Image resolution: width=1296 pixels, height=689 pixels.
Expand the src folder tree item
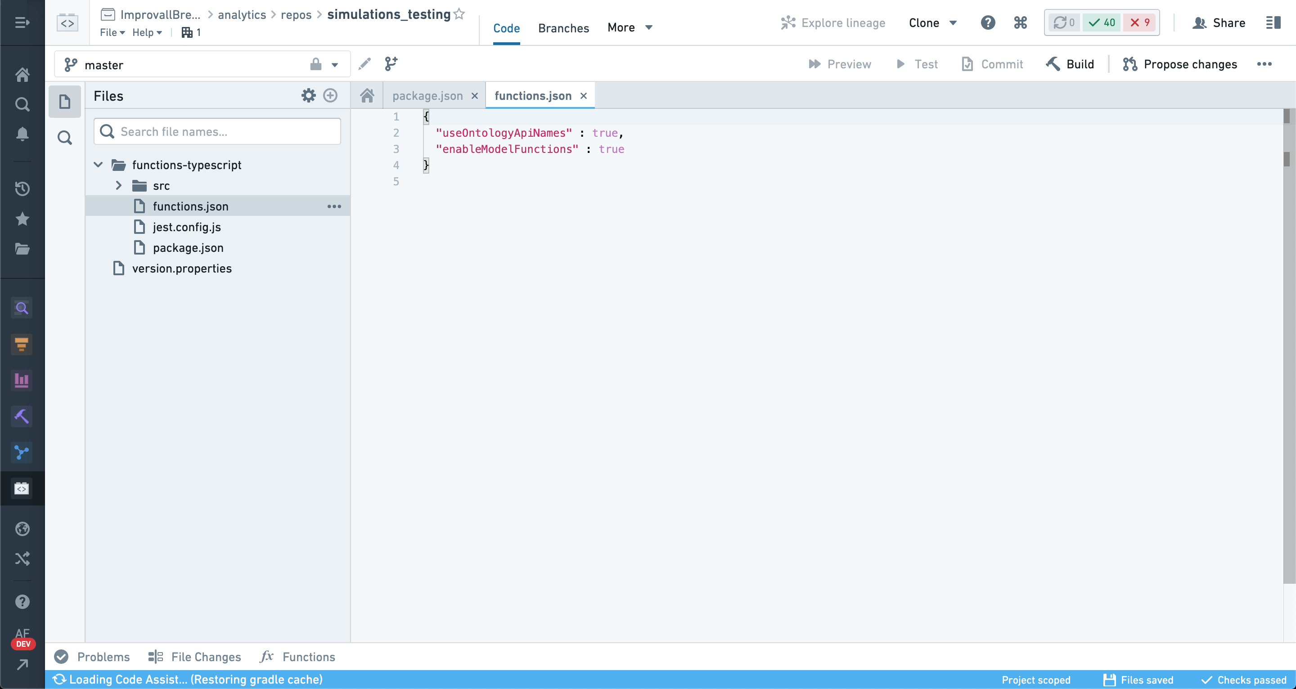[119, 185]
